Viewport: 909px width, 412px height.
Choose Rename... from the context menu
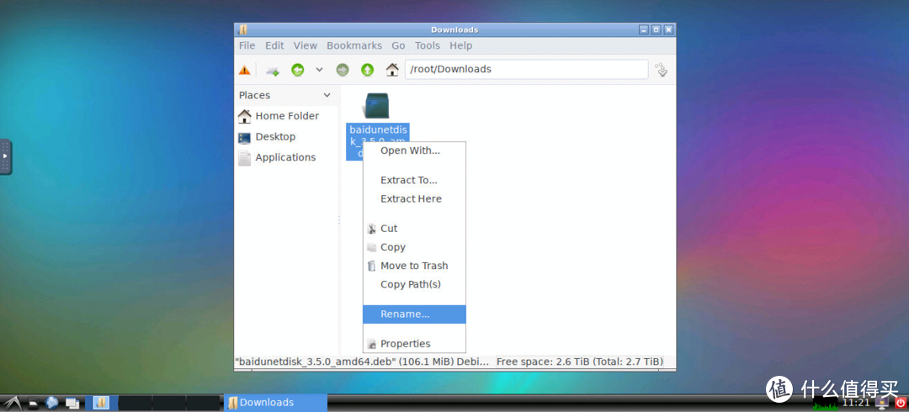click(405, 314)
